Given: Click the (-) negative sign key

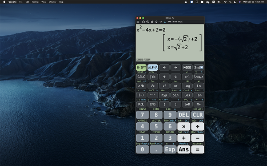Looking at the screenshot, I should (x=141, y=95).
